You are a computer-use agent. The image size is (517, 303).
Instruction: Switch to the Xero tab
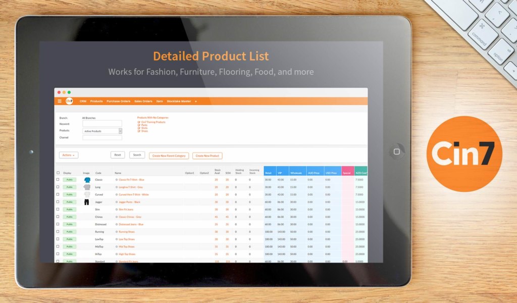point(160,102)
